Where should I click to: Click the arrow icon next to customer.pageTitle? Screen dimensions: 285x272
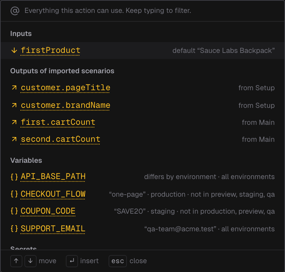[x=14, y=88]
